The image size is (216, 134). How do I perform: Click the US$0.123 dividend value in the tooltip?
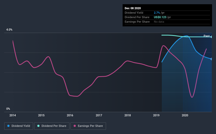[160, 17]
